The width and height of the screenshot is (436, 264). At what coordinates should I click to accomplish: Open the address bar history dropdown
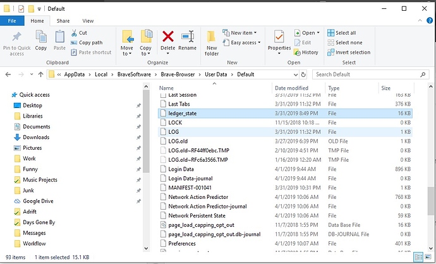pos(296,75)
